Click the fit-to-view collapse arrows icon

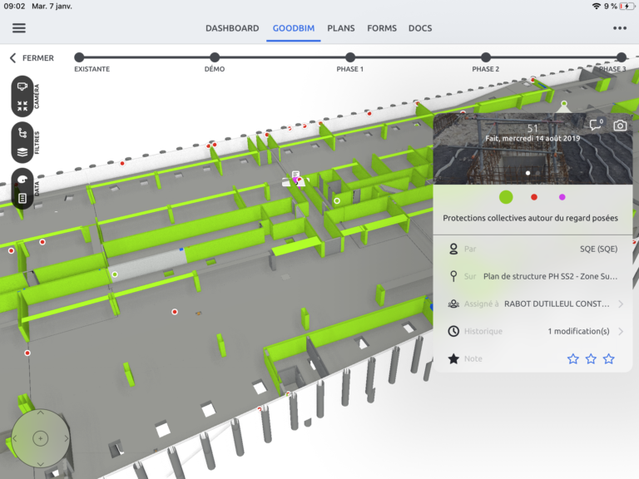22,106
